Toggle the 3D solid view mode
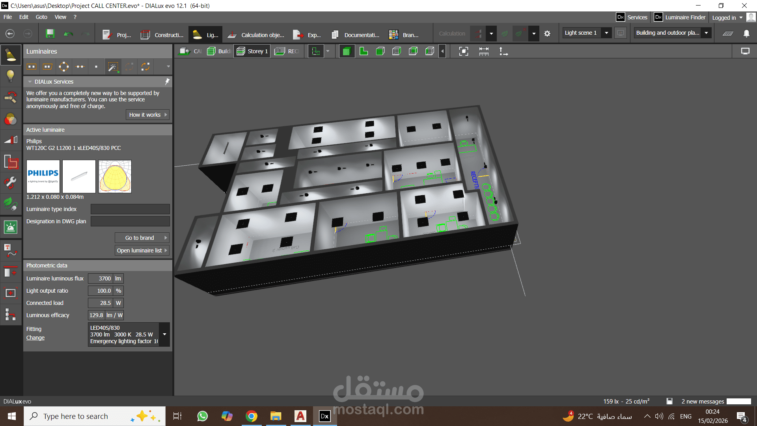Viewport: 757px width, 426px height. (x=347, y=51)
